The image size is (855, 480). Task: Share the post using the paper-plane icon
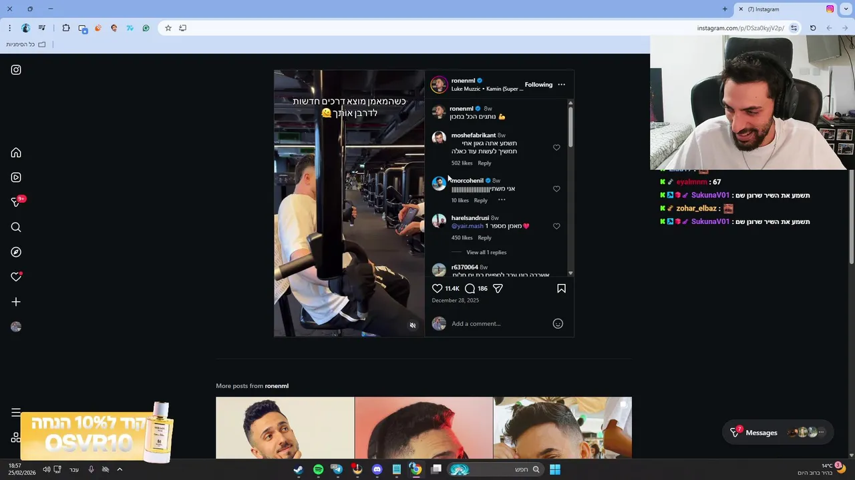click(x=498, y=288)
